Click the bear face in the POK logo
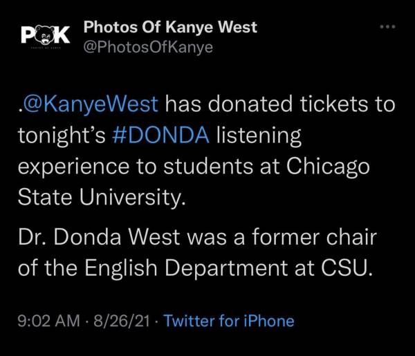The height and width of the screenshot is (356, 415). tap(44, 35)
